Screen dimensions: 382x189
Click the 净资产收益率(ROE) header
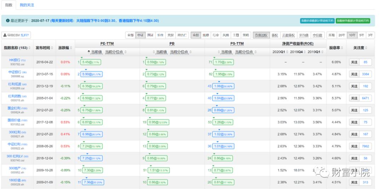click(298, 44)
